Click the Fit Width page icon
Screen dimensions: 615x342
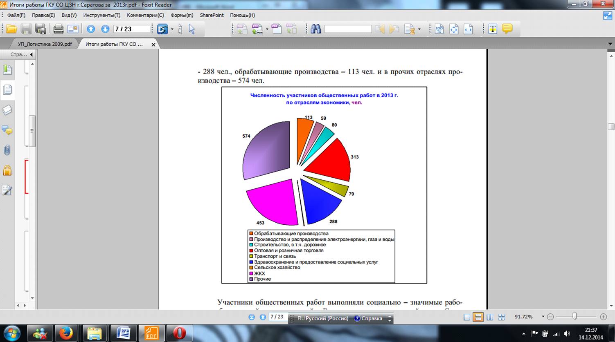[468, 29]
